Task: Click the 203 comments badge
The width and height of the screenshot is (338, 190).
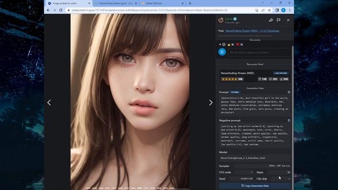Action: tap(274, 79)
